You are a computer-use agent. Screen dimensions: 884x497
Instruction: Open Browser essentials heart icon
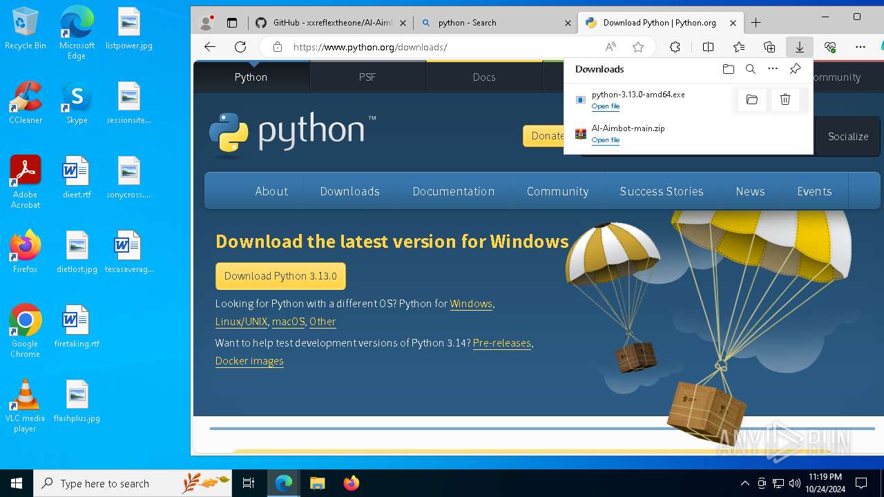coord(830,47)
